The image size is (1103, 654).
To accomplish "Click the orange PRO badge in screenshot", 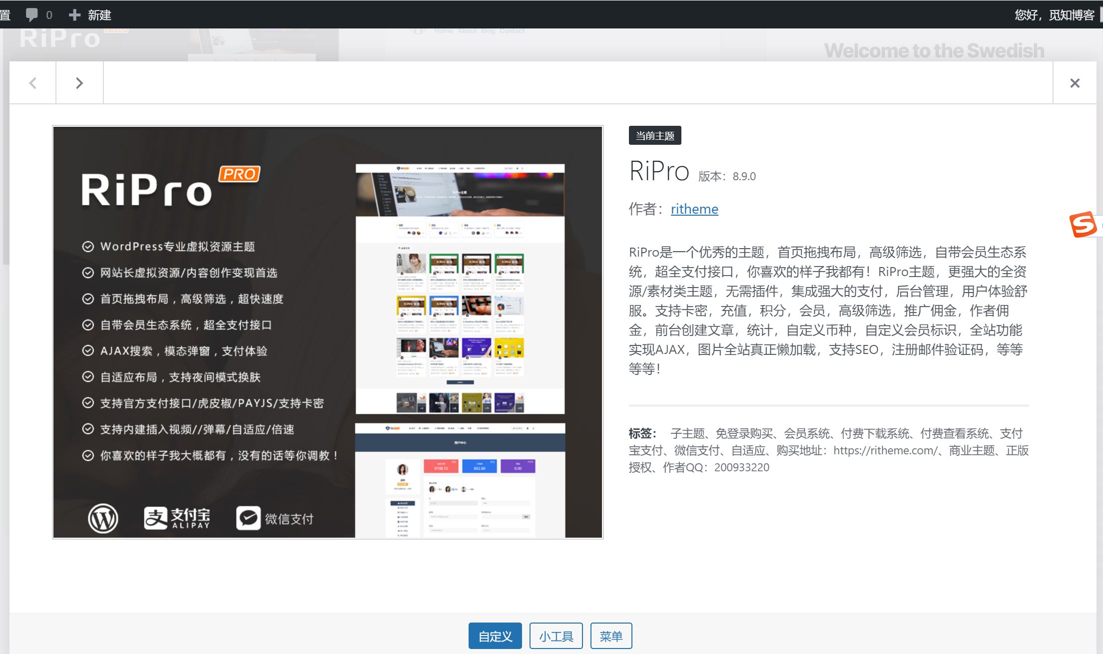I will click(x=239, y=174).
